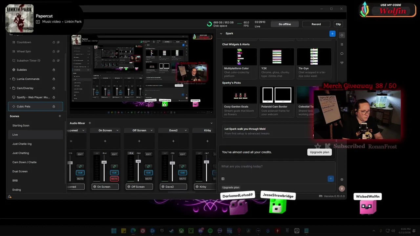This screenshot has height=236, width=420.
Task: Toggle visibility of Subathon Timer layer
Action: (x=58, y=61)
